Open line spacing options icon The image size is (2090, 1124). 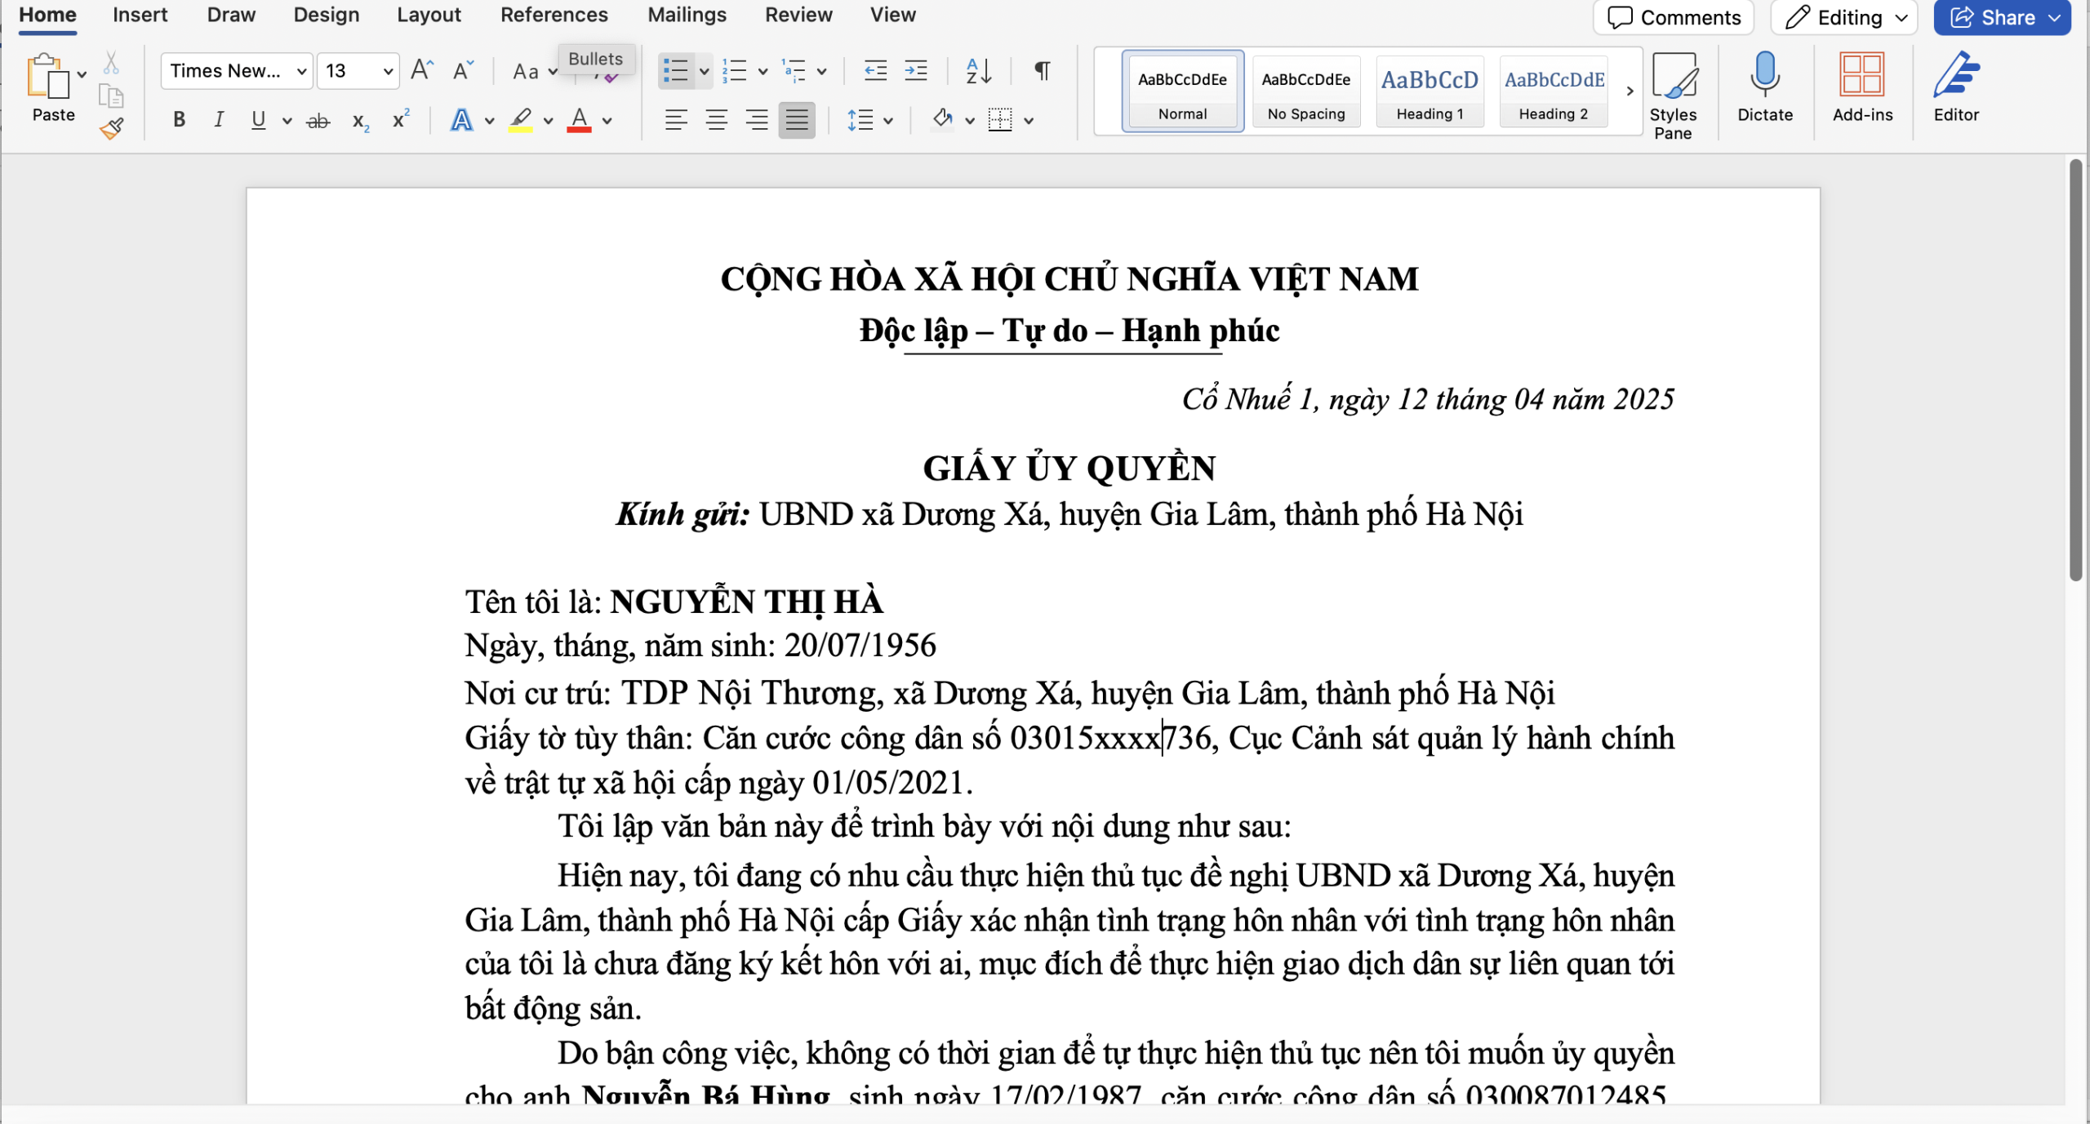[x=860, y=120]
